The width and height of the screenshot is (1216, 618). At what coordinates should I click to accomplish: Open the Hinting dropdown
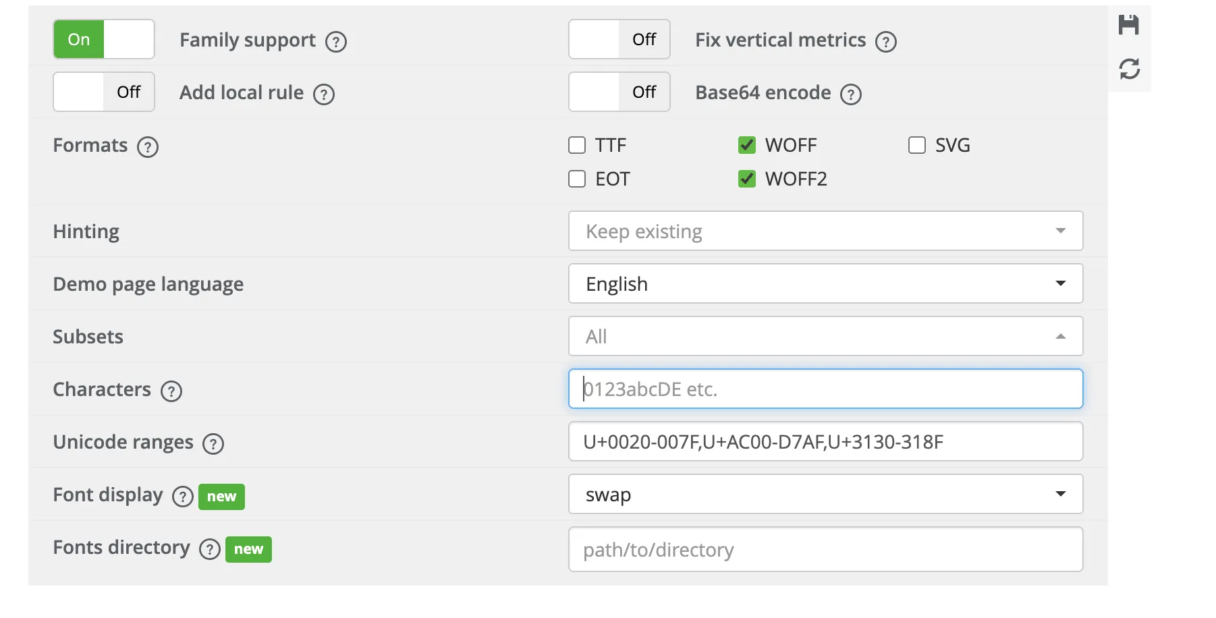(x=825, y=231)
